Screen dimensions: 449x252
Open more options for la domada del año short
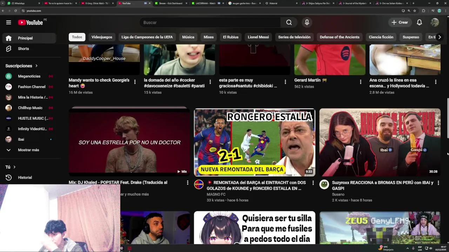pyautogui.click(x=210, y=82)
